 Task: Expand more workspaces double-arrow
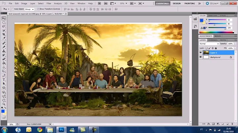click(x=199, y=3)
